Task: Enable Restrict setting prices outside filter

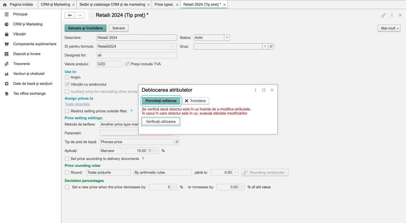Action: [x=67, y=111]
